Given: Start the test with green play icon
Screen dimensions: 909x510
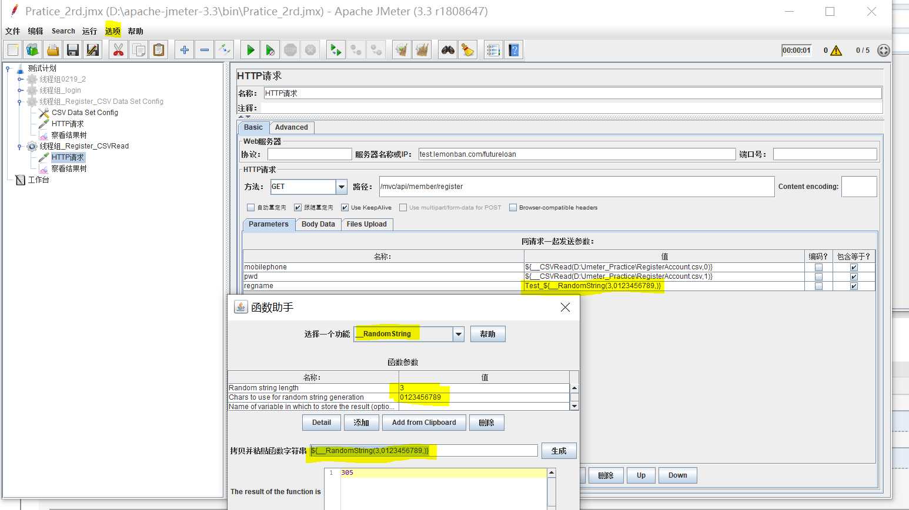Looking at the screenshot, I should tap(250, 50).
